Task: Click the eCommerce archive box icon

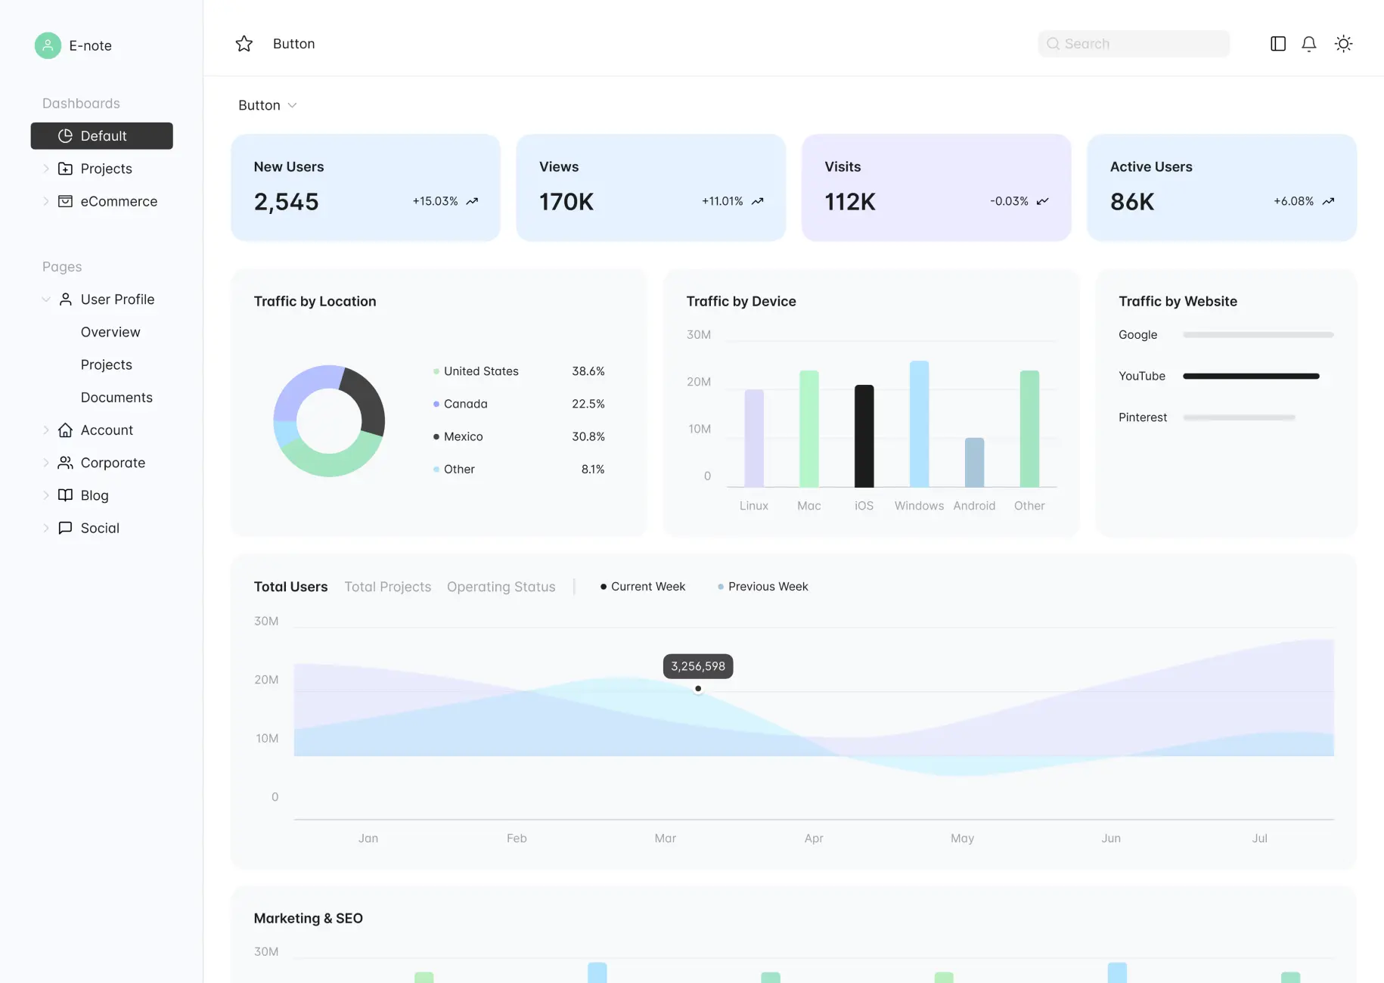Action: tap(66, 201)
